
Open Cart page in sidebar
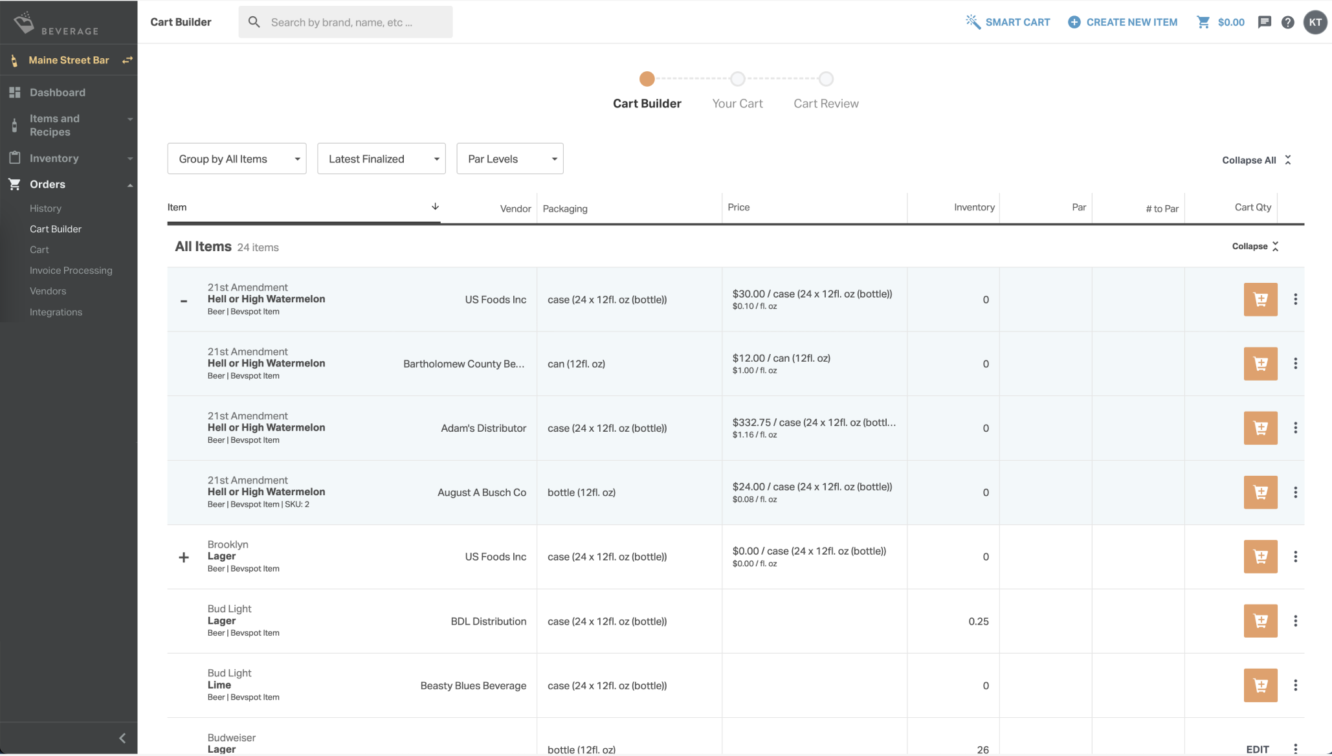pos(39,250)
